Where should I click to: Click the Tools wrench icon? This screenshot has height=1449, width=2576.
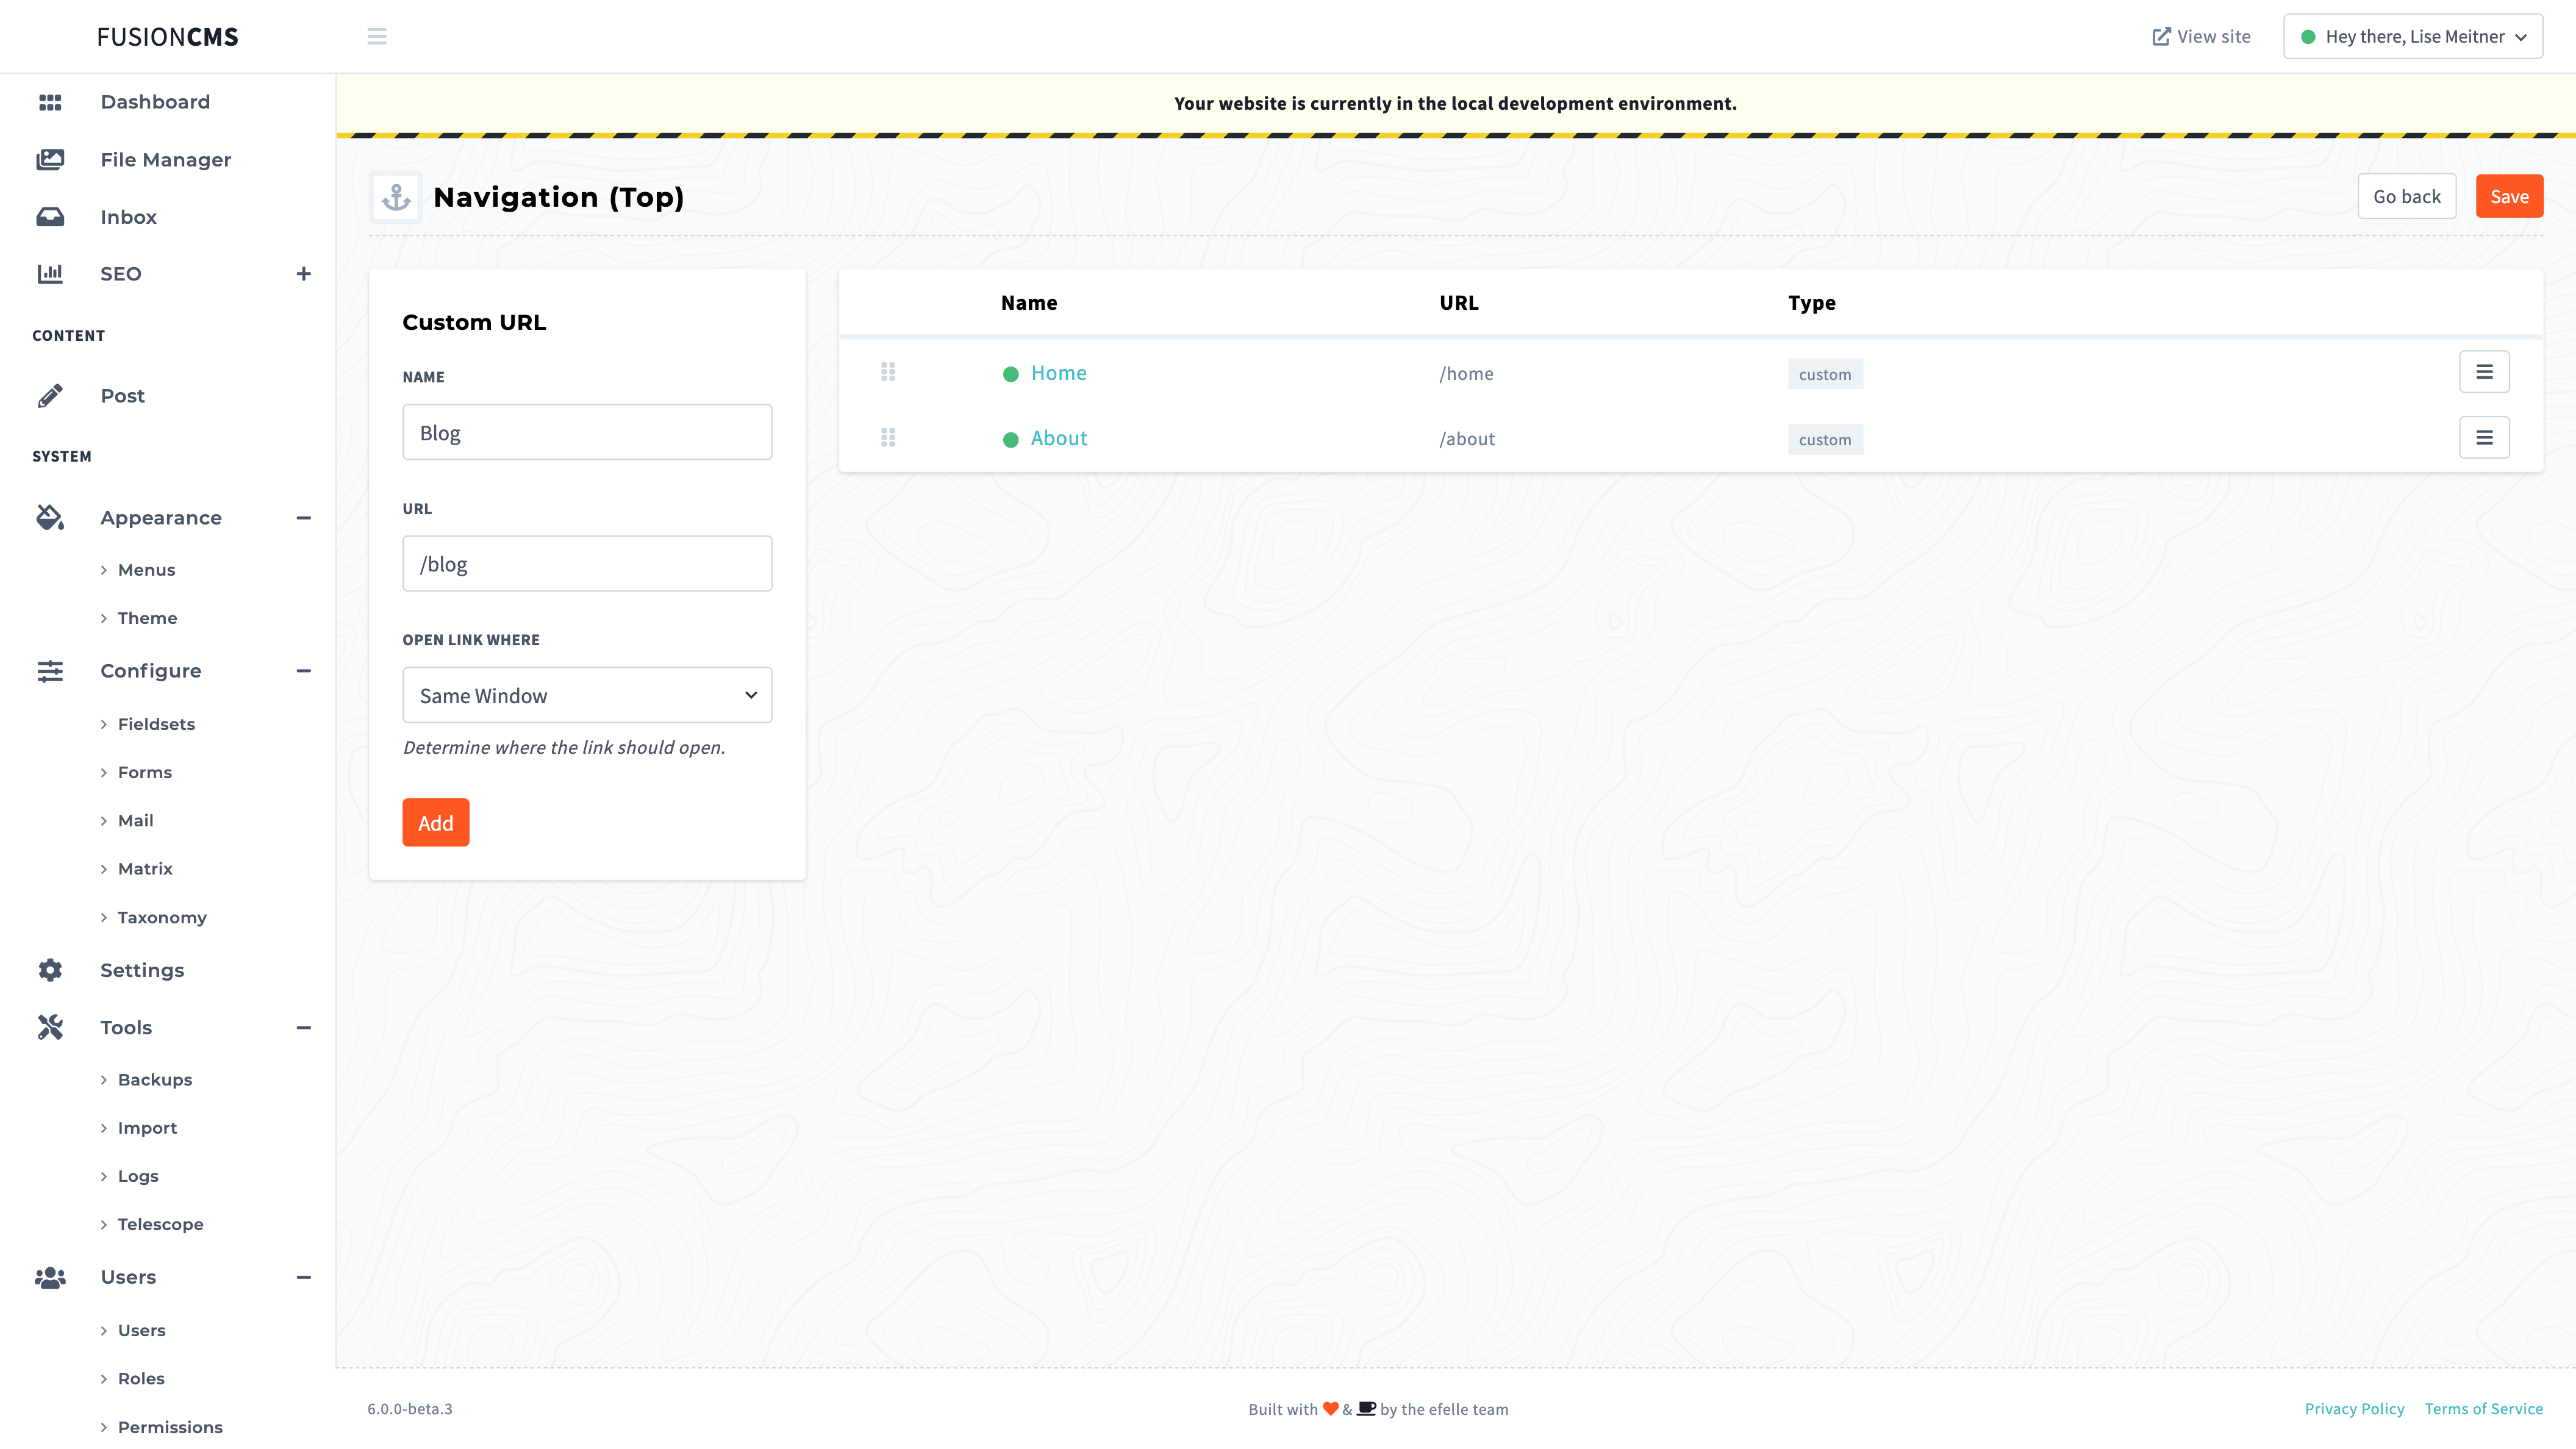(50, 1027)
